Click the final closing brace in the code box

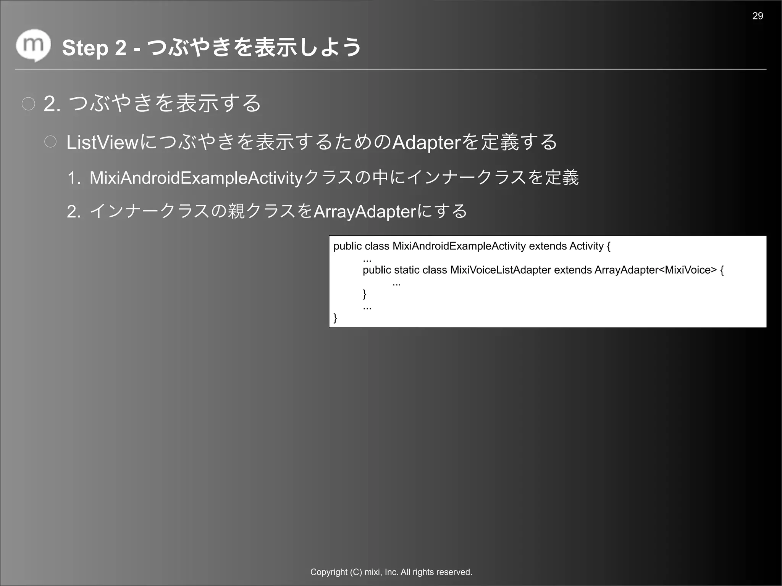(x=335, y=317)
